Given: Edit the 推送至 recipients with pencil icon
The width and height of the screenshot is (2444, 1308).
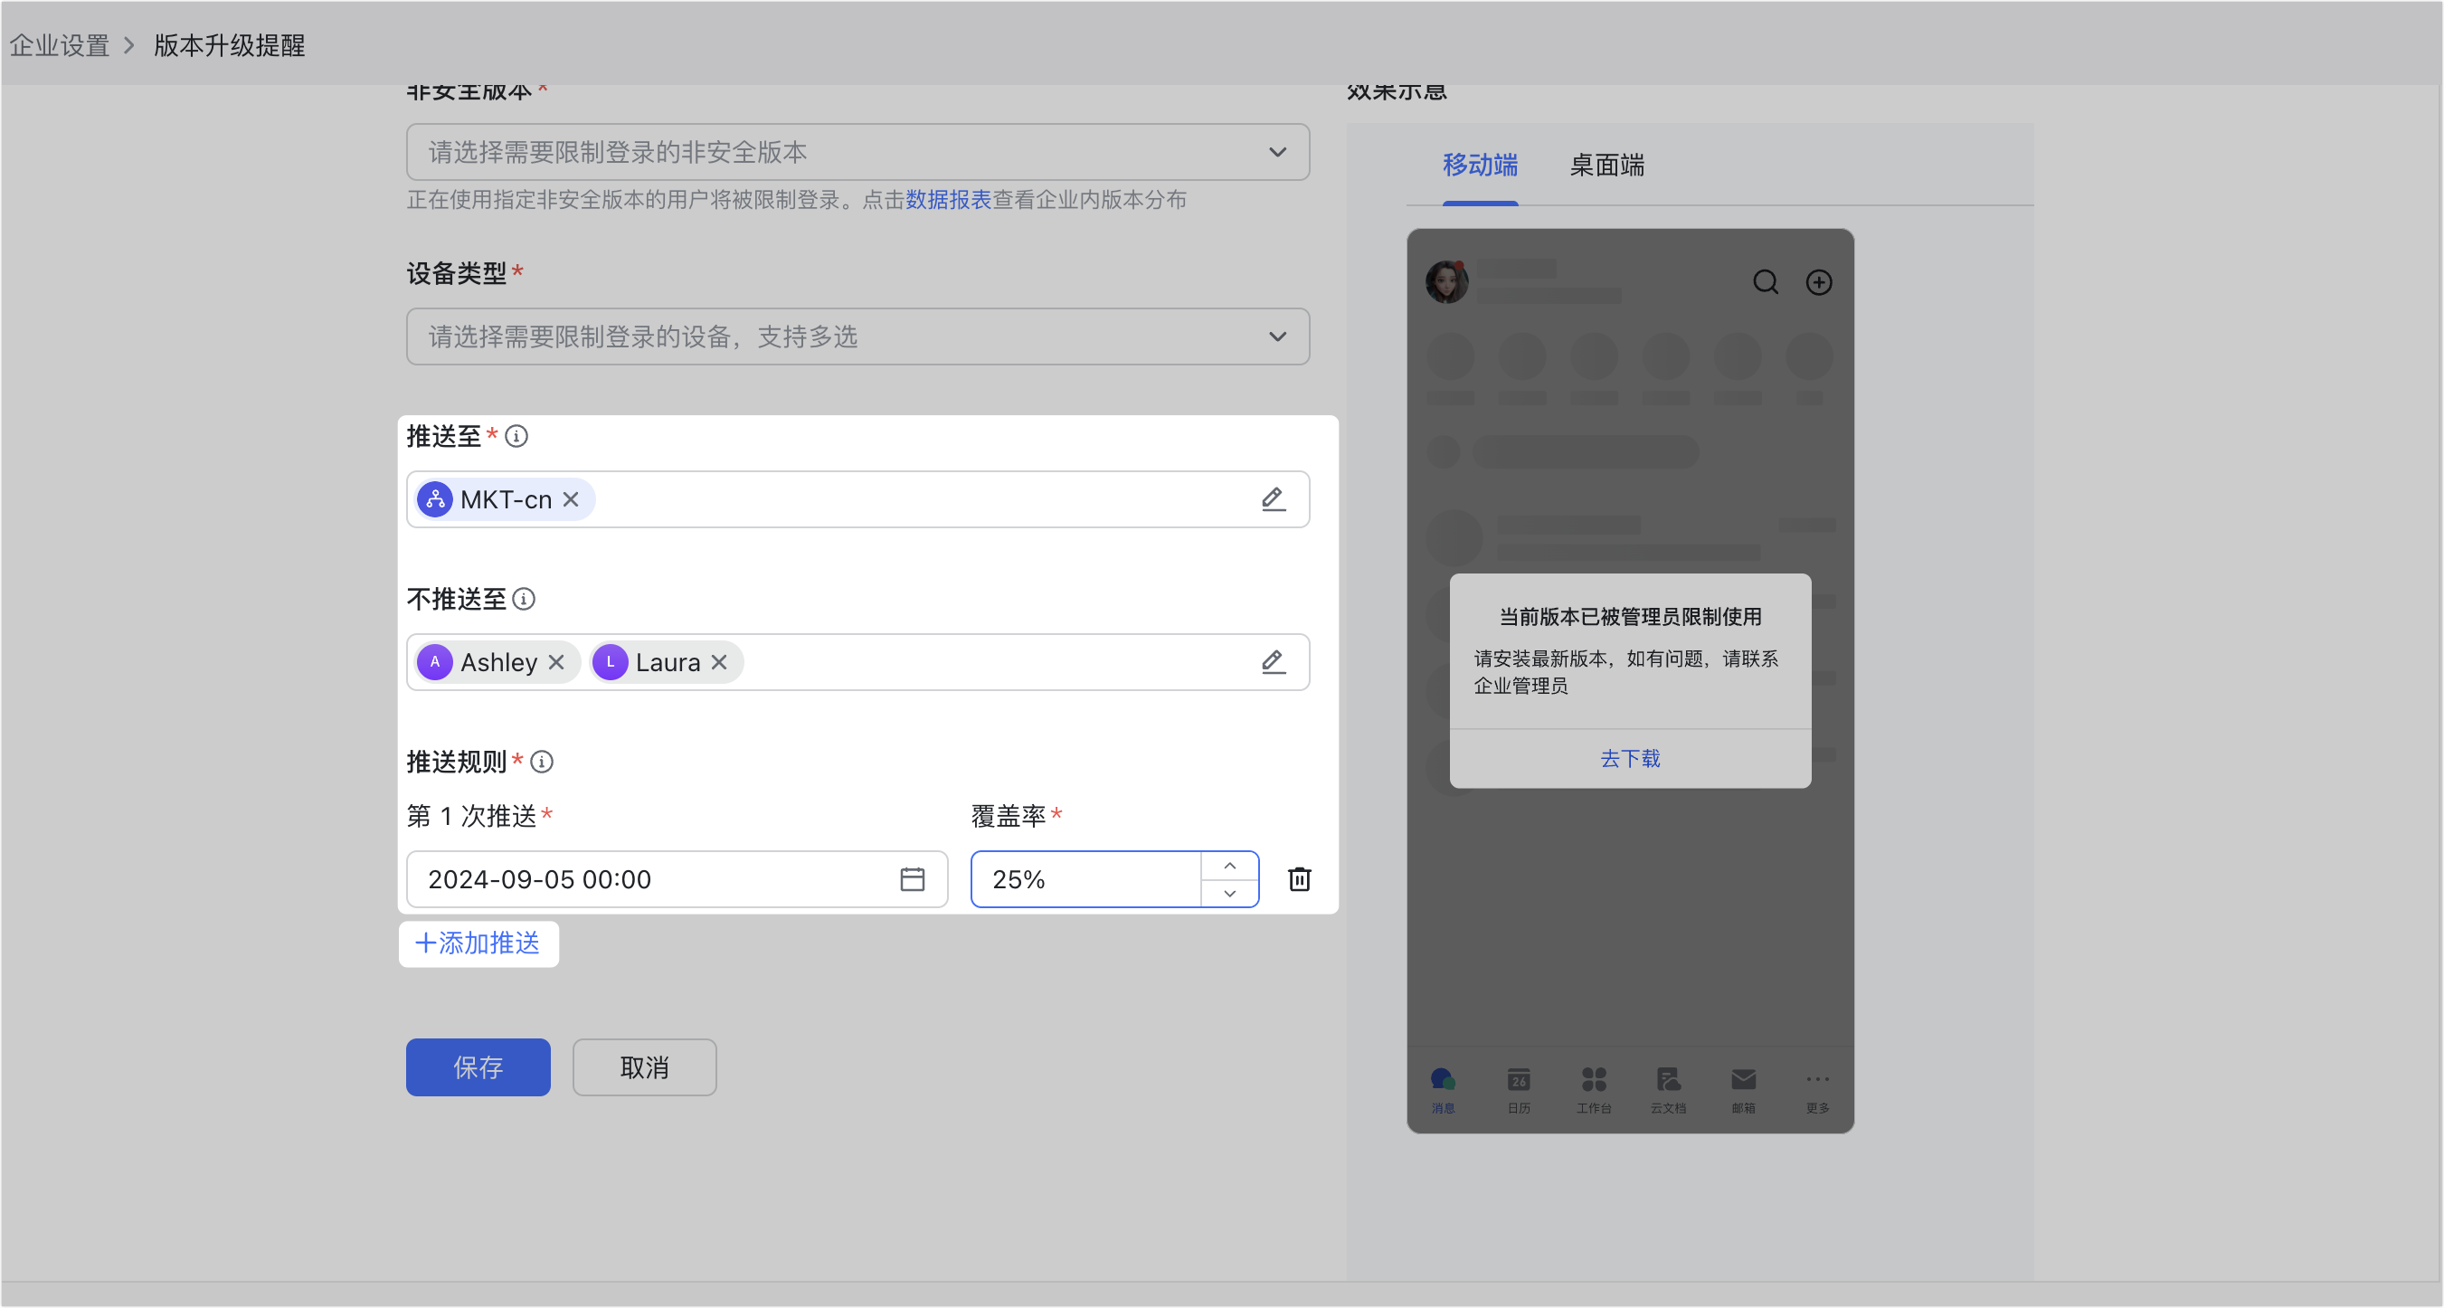Looking at the screenshot, I should click(1274, 499).
